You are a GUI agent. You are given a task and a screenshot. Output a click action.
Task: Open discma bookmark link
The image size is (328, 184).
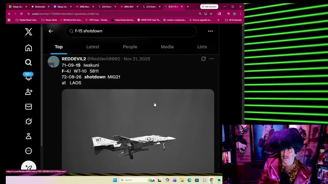[123, 20]
